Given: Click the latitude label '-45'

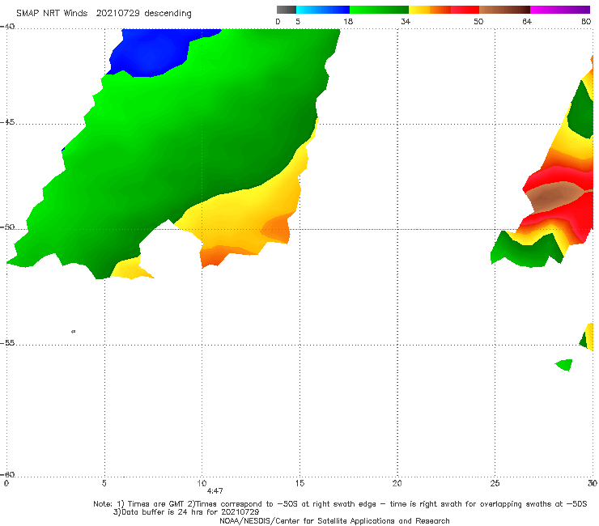Looking at the screenshot, I should pyautogui.click(x=7, y=122).
